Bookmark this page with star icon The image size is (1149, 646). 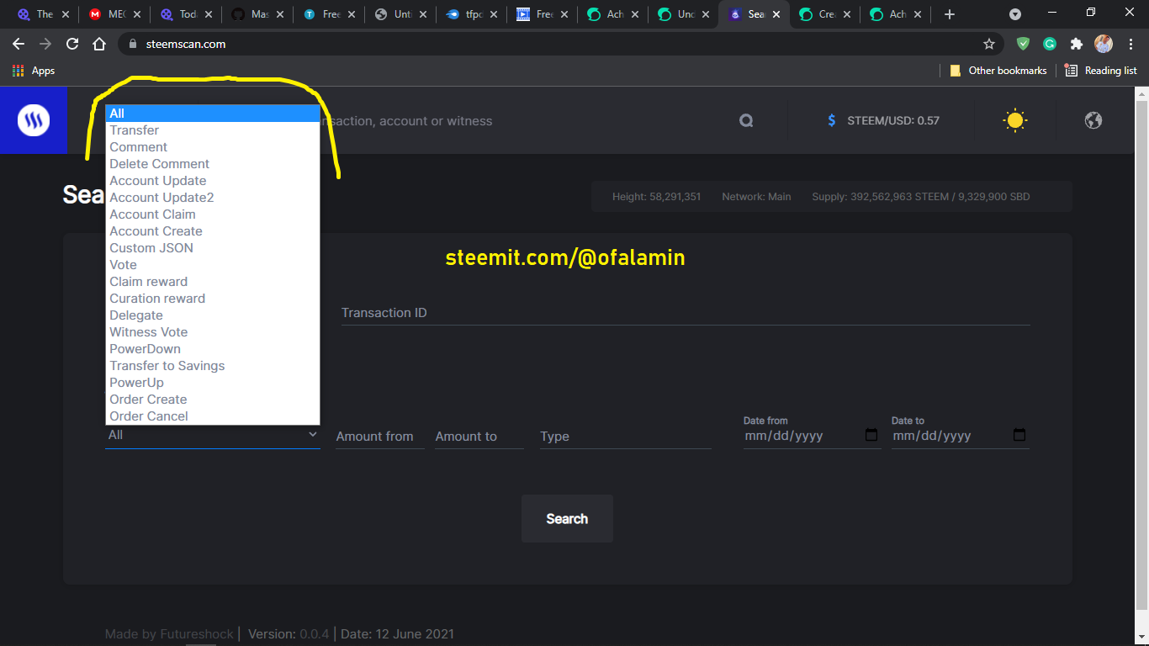click(x=989, y=44)
